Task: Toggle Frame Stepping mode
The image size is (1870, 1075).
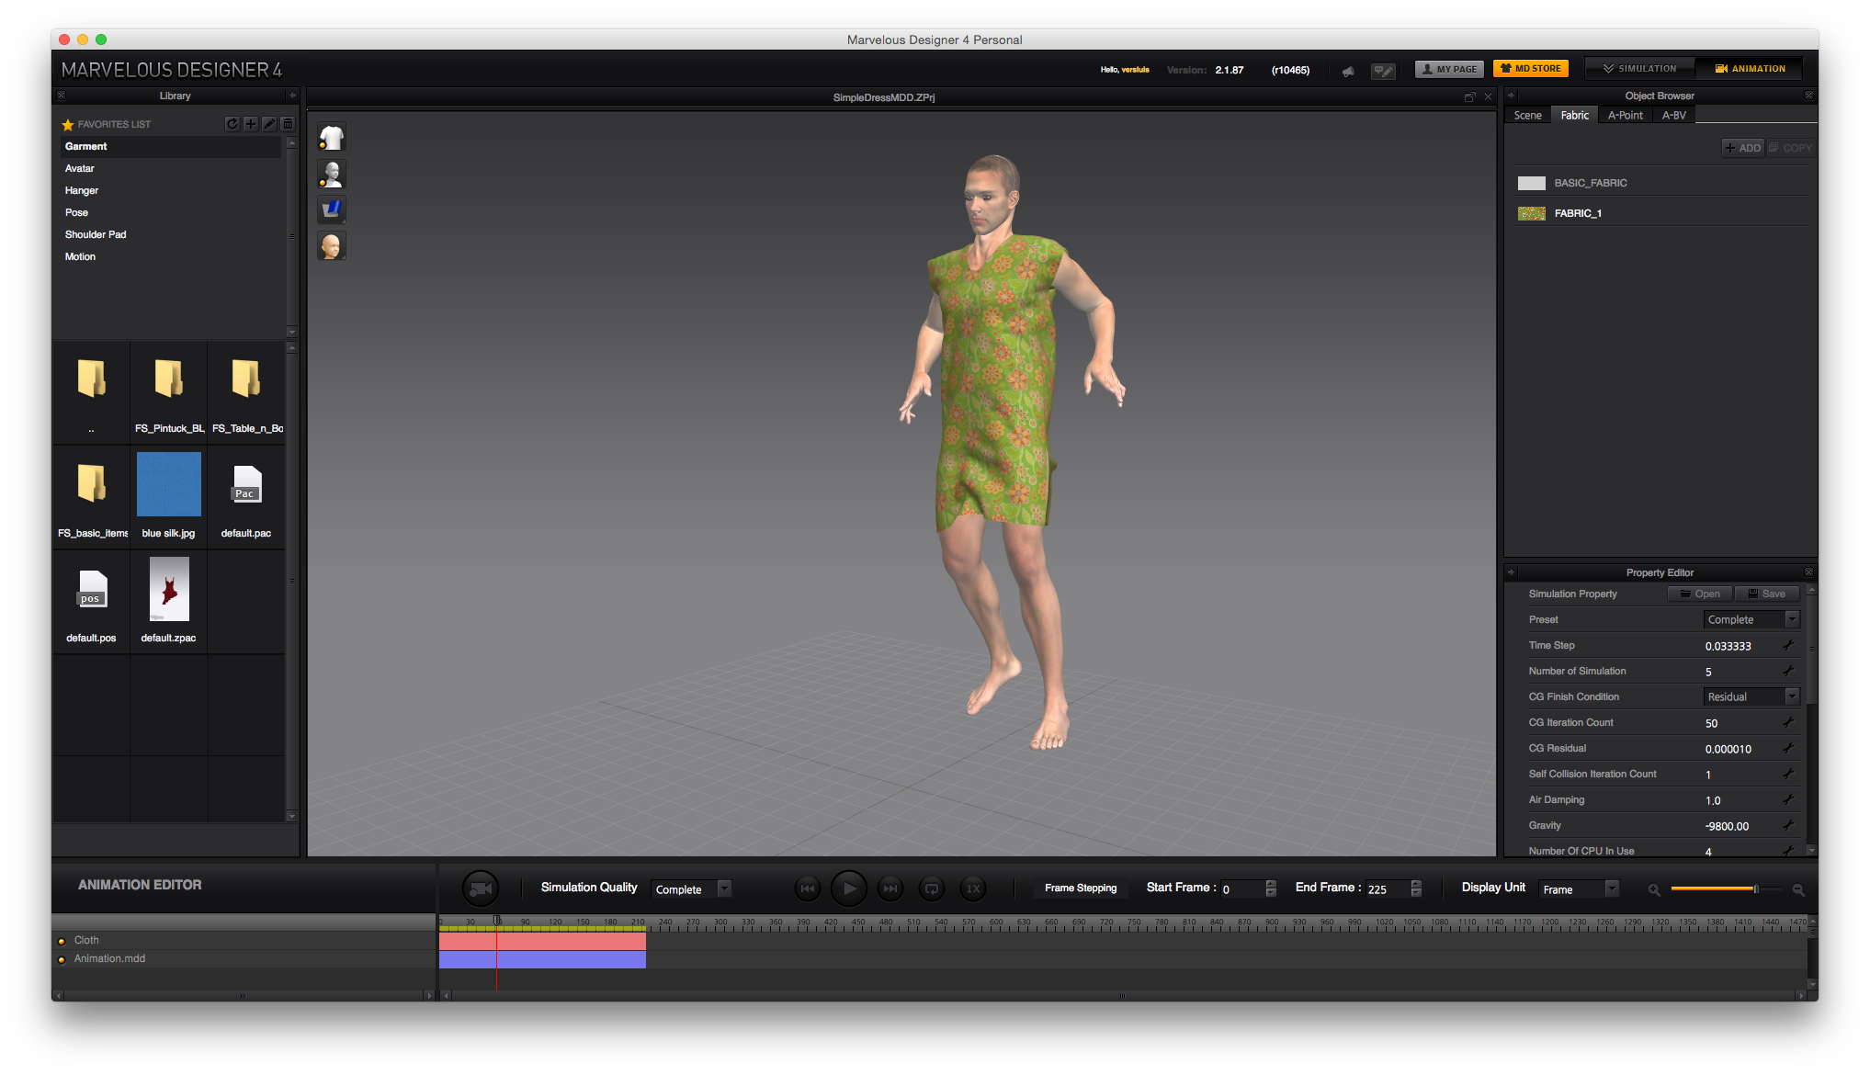Action: pos(1081,888)
